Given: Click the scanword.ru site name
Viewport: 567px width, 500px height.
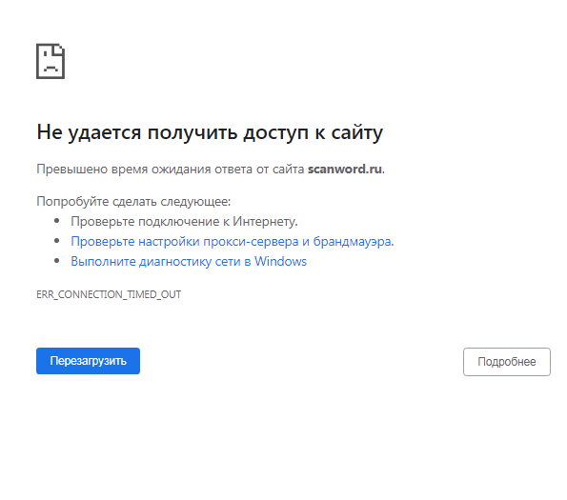Looking at the screenshot, I should point(345,170).
